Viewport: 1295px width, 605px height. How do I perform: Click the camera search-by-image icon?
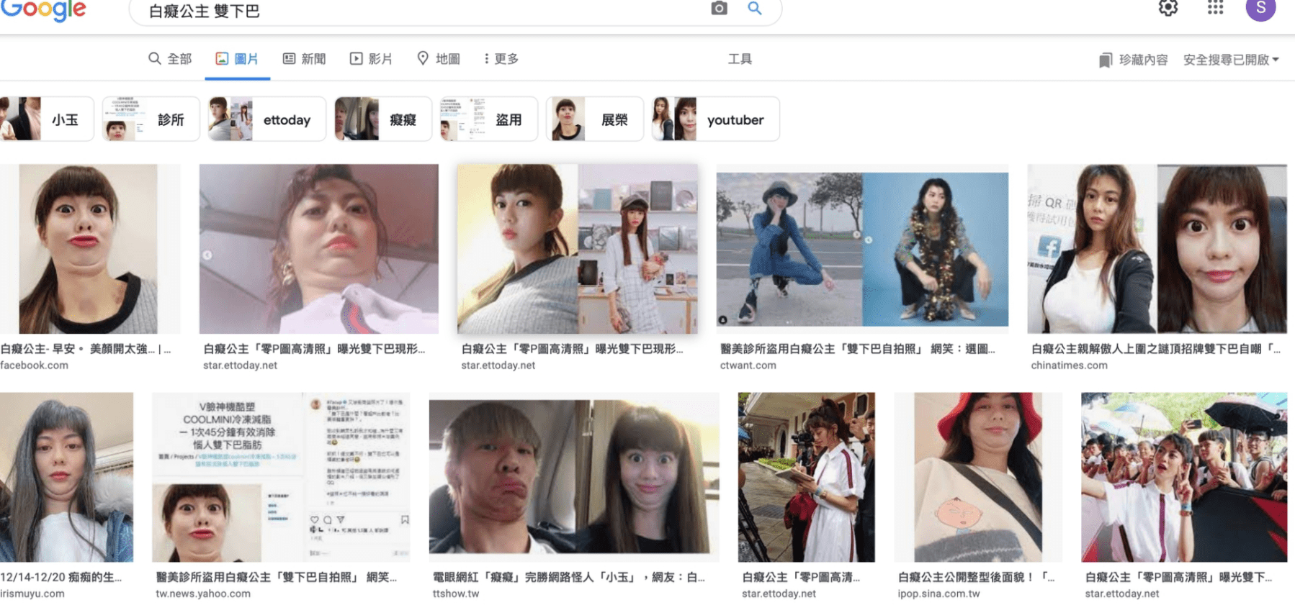click(718, 9)
